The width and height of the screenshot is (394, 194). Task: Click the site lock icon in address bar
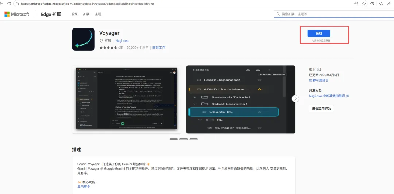pyautogui.click(x=17, y=4)
